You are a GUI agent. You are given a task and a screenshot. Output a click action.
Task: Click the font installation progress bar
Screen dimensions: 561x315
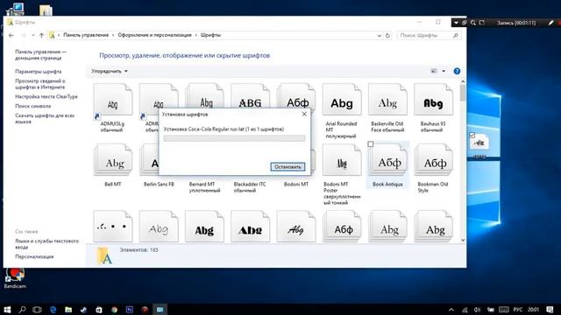click(234, 138)
